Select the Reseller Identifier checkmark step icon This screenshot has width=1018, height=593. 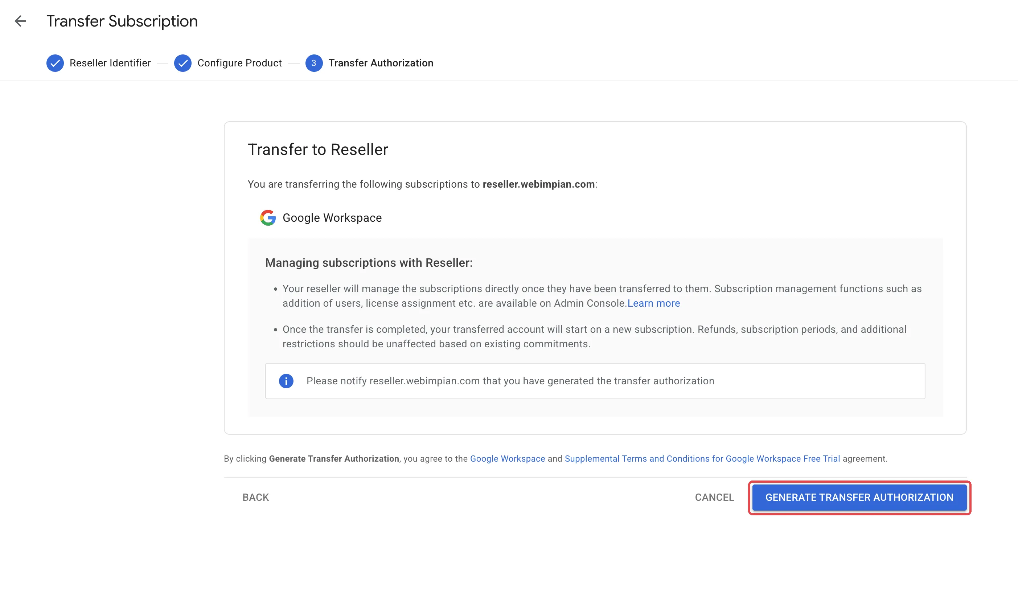point(55,63)
